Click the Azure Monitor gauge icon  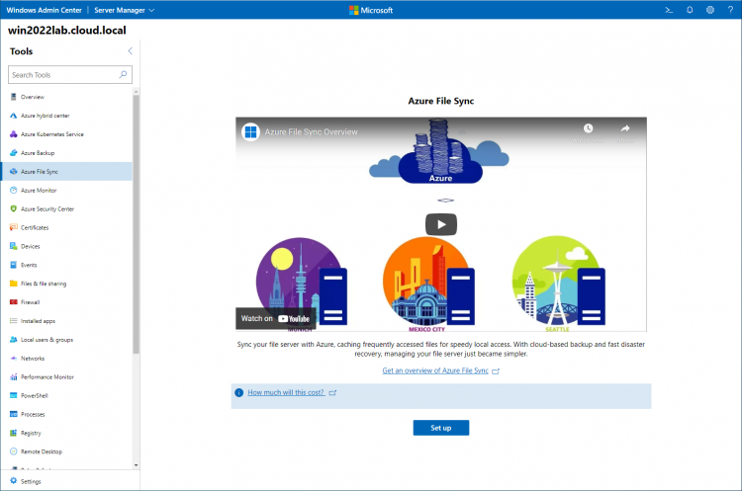(x=13, y=190)
